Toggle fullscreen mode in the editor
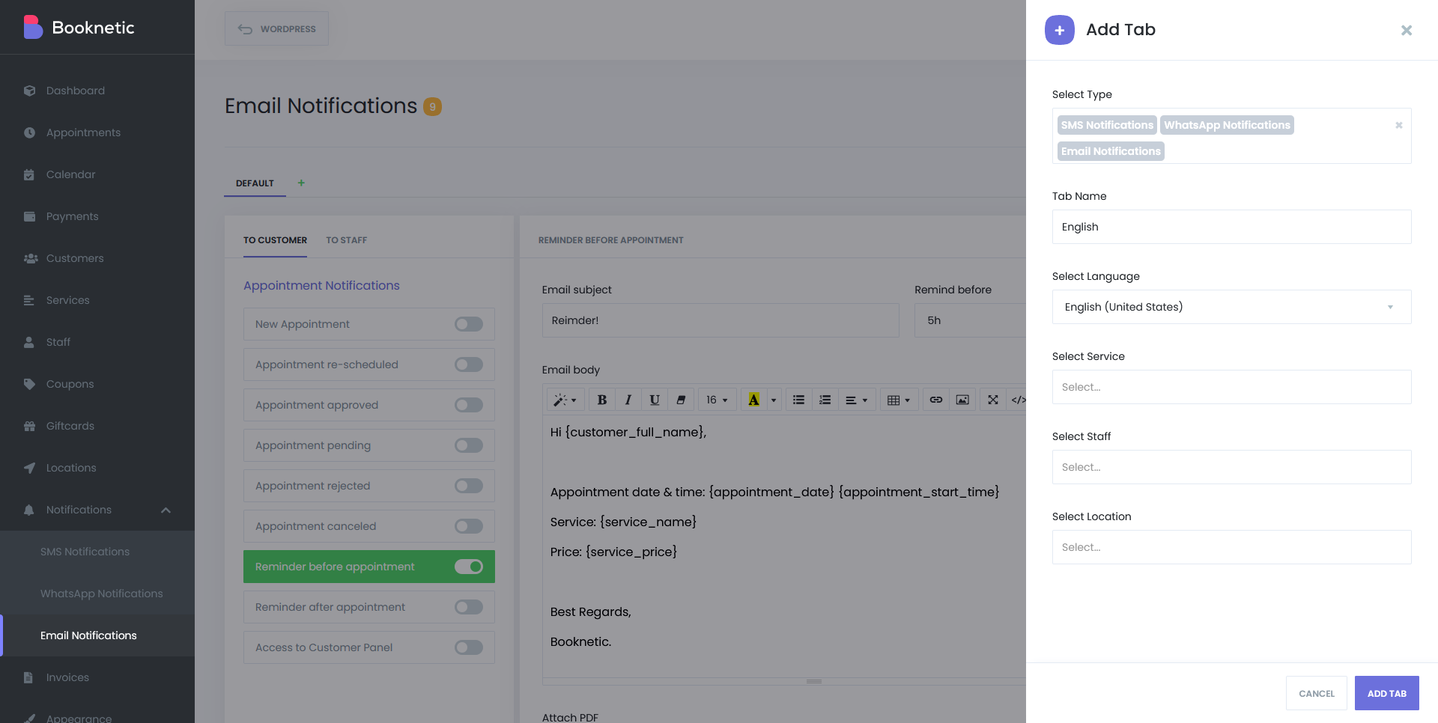 click(992, 399)
